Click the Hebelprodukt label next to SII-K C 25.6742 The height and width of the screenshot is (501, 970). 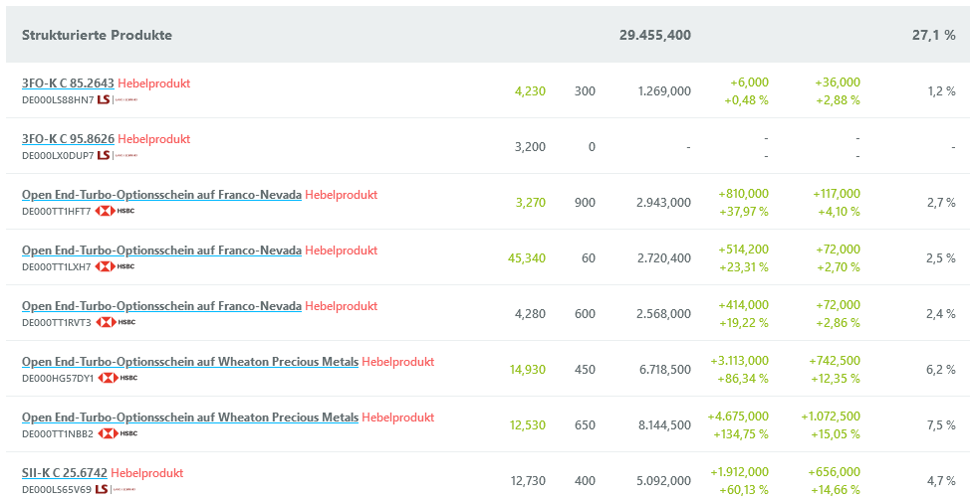(146, 473)
